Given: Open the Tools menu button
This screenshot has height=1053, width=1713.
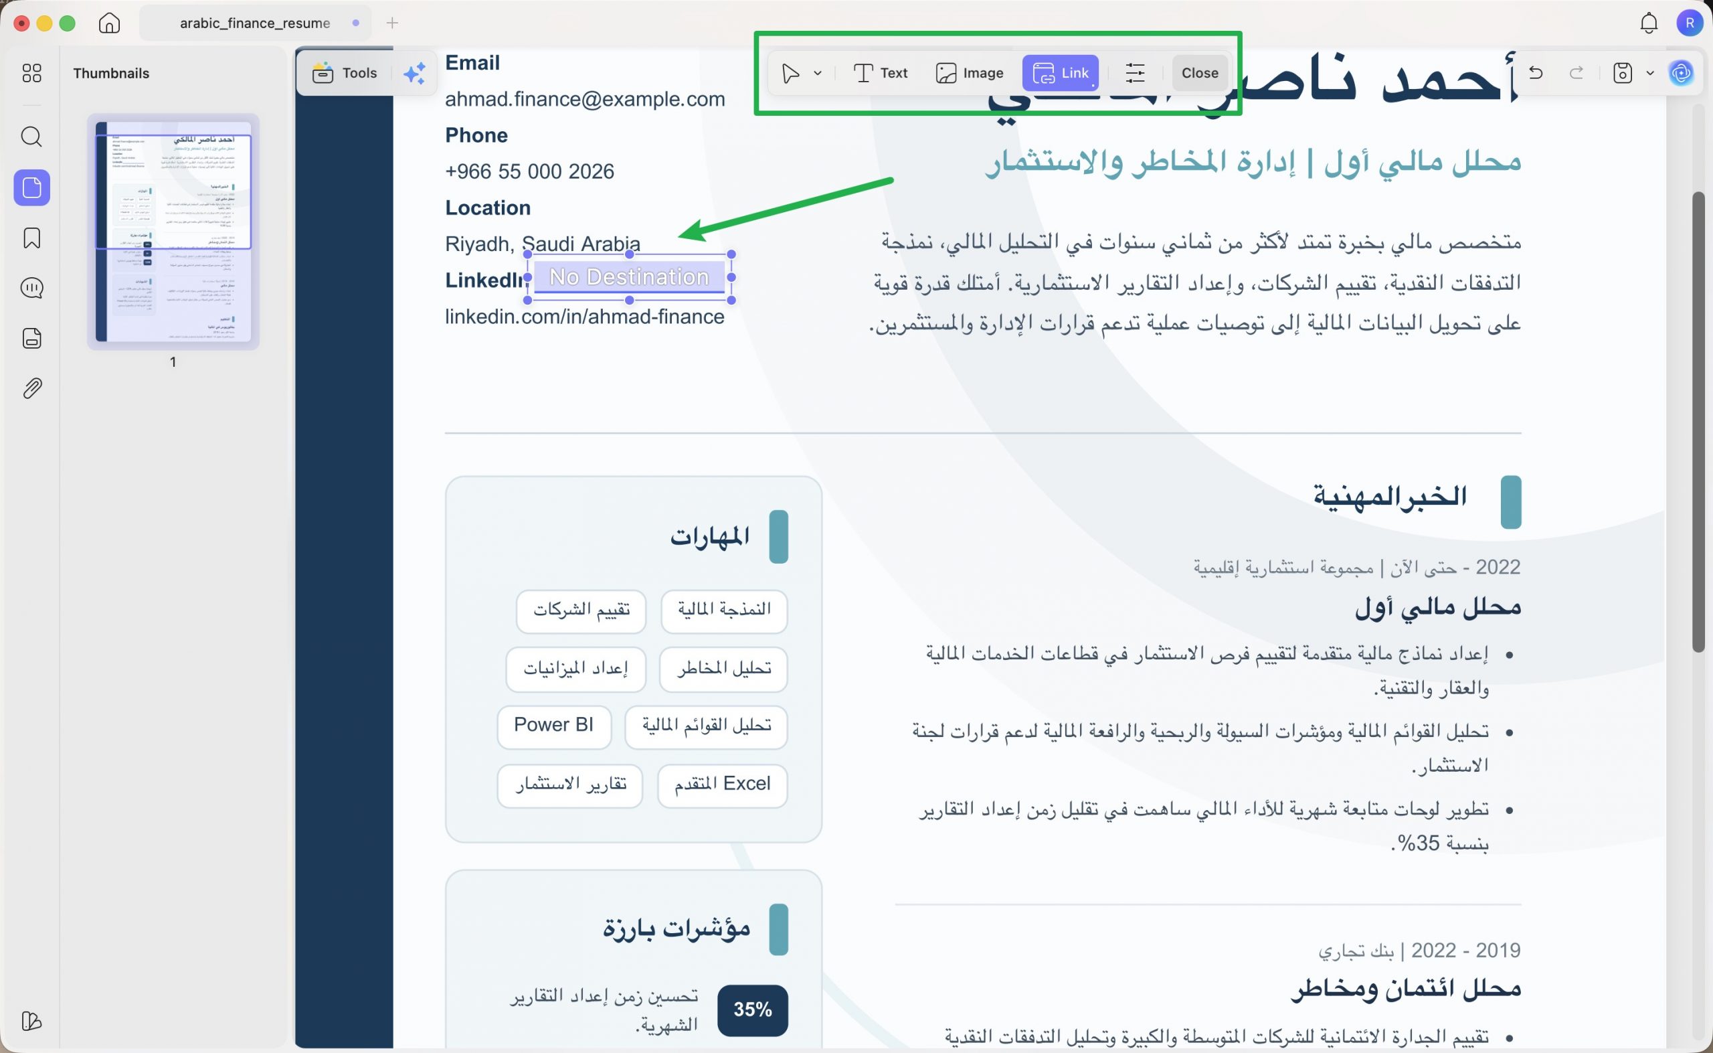Looking at the screenshot, I should [x=345, y=73].
